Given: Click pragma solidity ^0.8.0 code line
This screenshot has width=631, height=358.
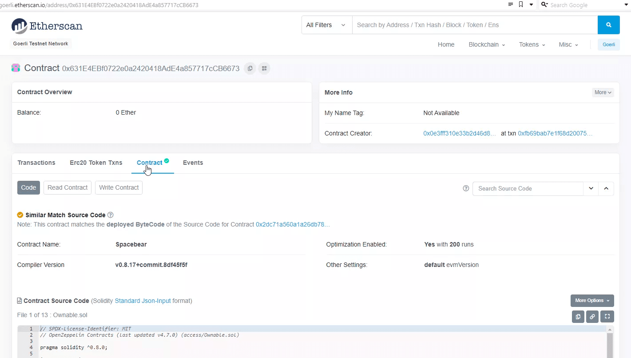Looking at the screenshot, I should coord(74,347).
